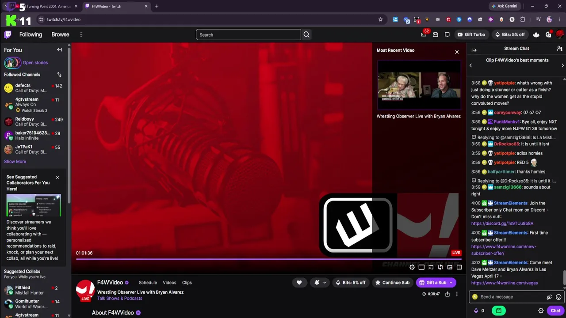
Task: Sort the Followed Channels list
Action: (59, 75)
